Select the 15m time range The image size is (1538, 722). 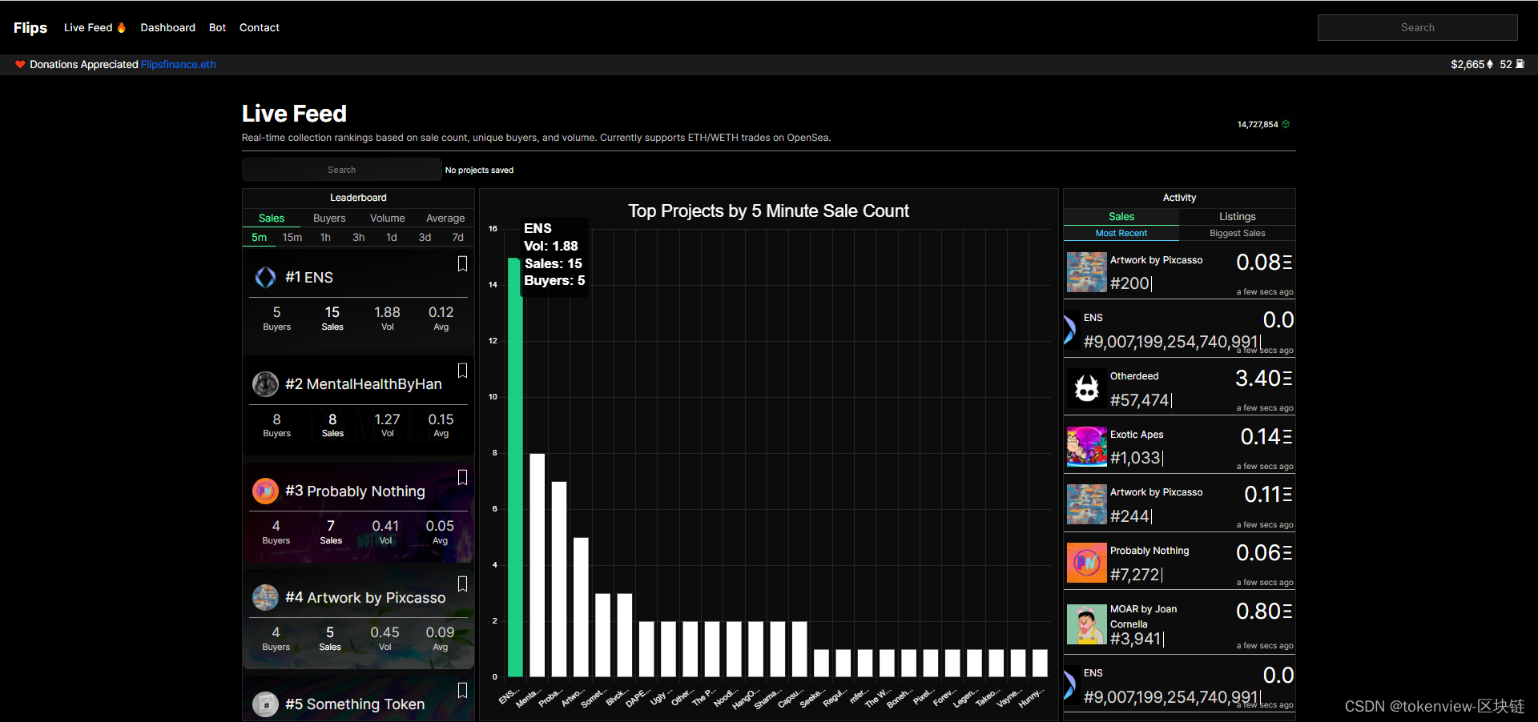292,237
